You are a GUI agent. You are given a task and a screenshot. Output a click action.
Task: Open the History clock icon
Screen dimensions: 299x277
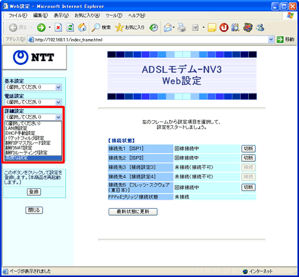pyautogui.click(x=154, y=27)
